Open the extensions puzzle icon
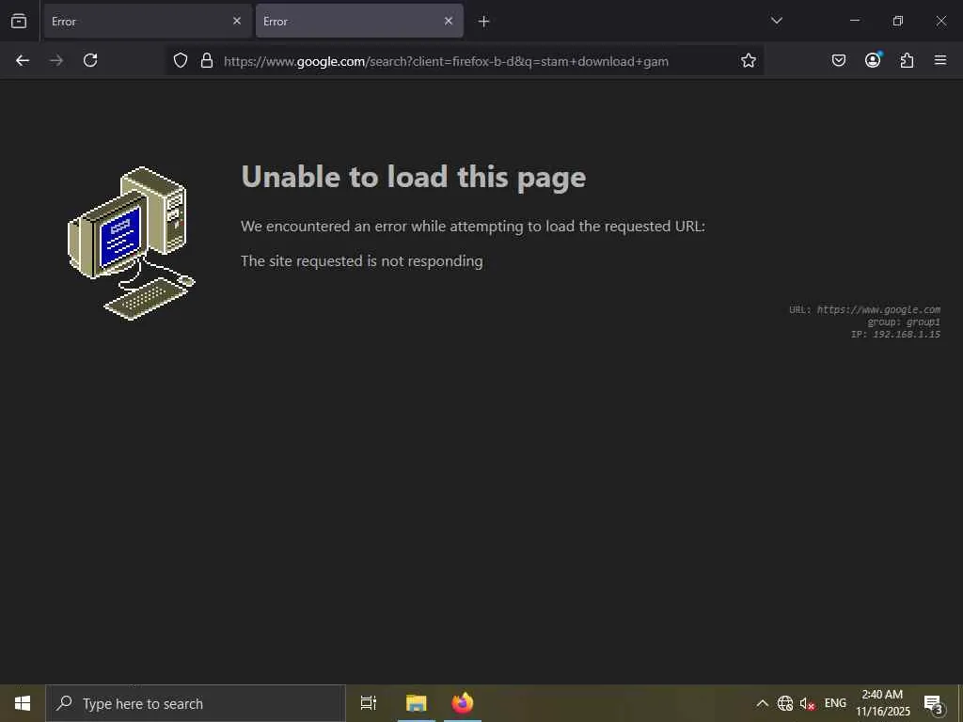Viewport: 963px width, 722px height. [x=907, y=60]
